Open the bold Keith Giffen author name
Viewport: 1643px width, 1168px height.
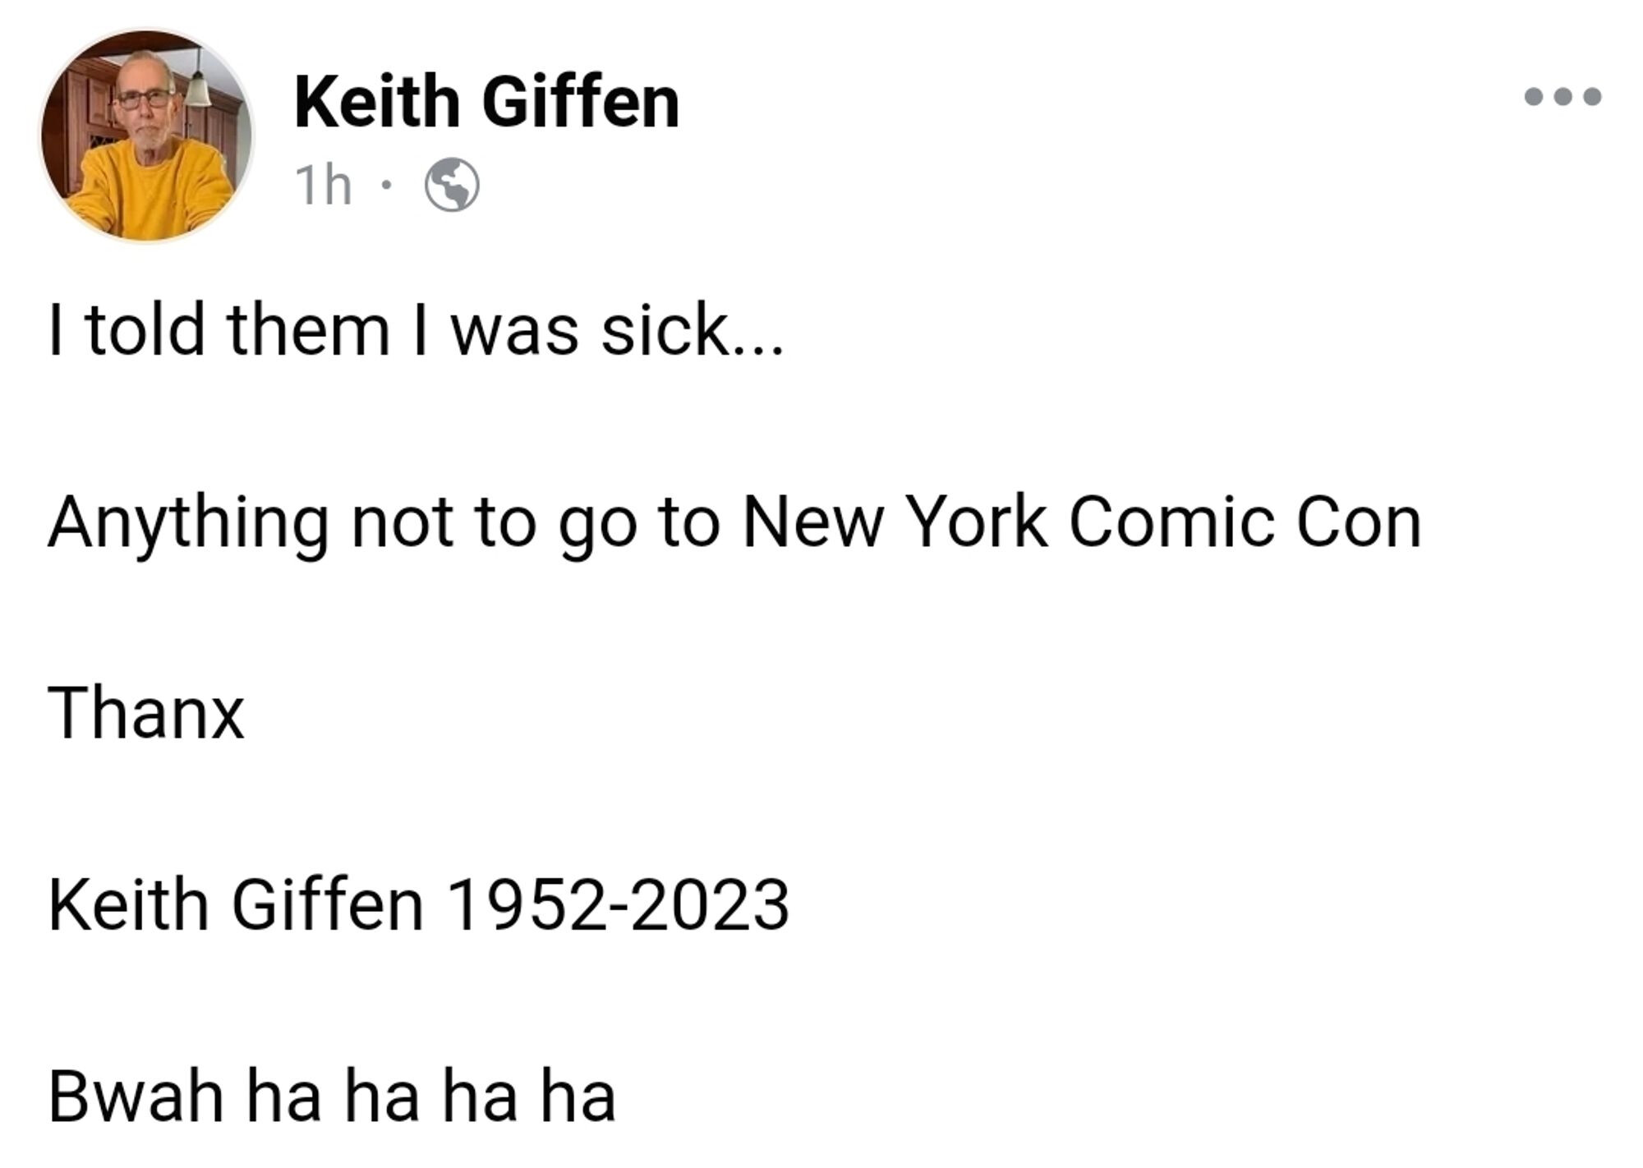click(487, 103)
